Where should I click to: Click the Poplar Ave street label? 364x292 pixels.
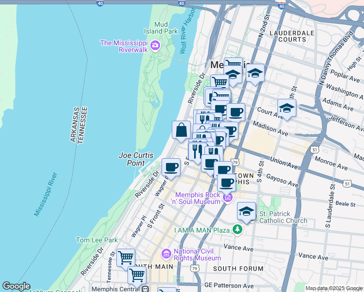point(345,76)
